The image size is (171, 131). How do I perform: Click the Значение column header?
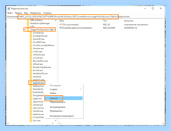[129, 21]
